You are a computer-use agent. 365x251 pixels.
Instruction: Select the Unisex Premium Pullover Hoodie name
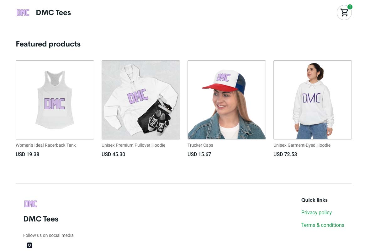pos(133,145)
